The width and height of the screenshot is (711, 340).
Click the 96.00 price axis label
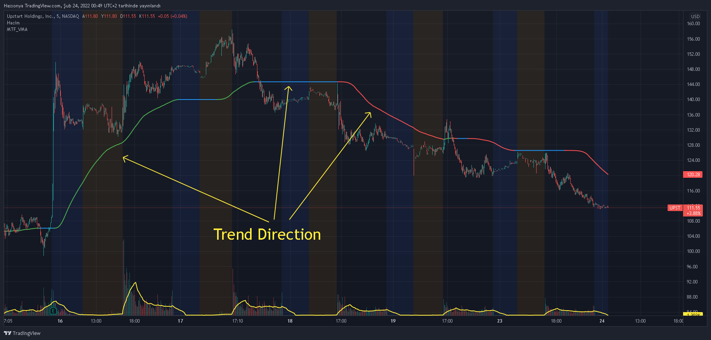click(x=692, y=267)
